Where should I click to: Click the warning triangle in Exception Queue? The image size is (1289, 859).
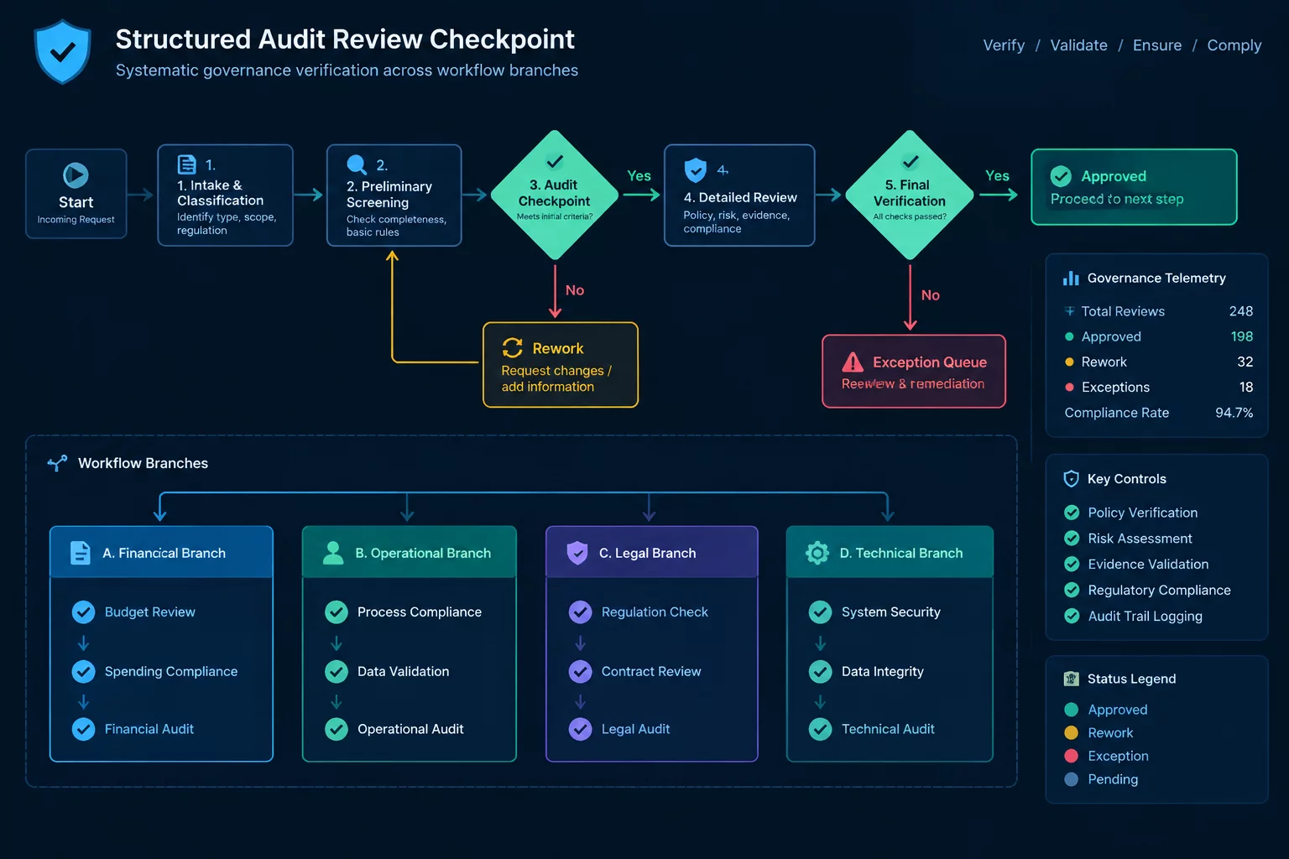click(853, 362)
